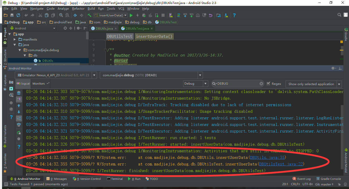349x189 pixels.
Task: Open the Version Control tool window
Action: pyautogui.click(x=87, y=179)
